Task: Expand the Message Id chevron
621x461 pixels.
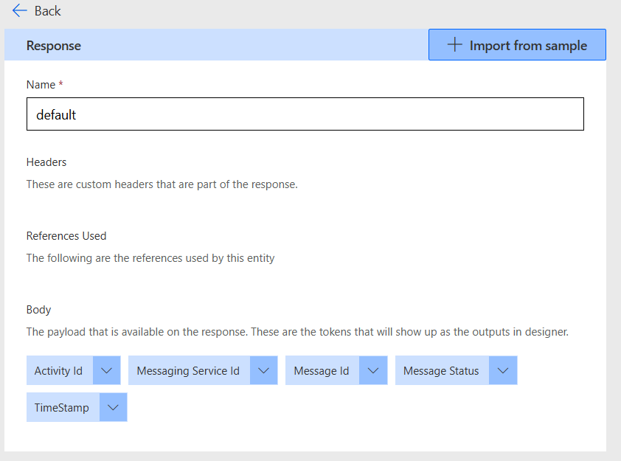Action: (x=373, y=371)
